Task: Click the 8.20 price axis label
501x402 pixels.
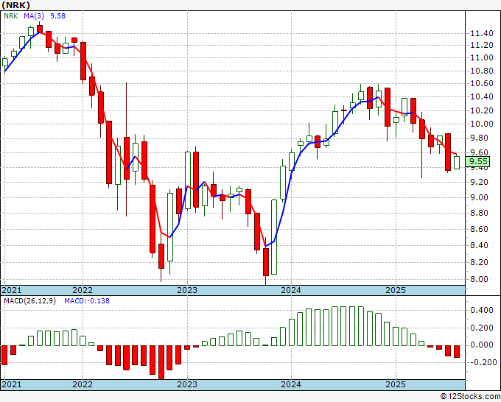Action: (480, 262)
